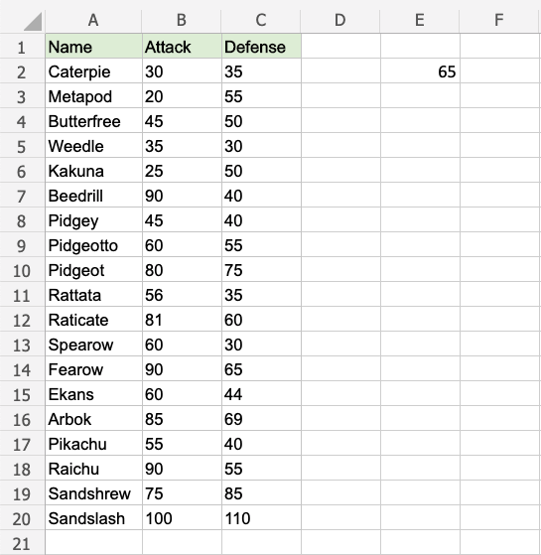Select row 21 header
541x555 pixels.
pos(22,544)
